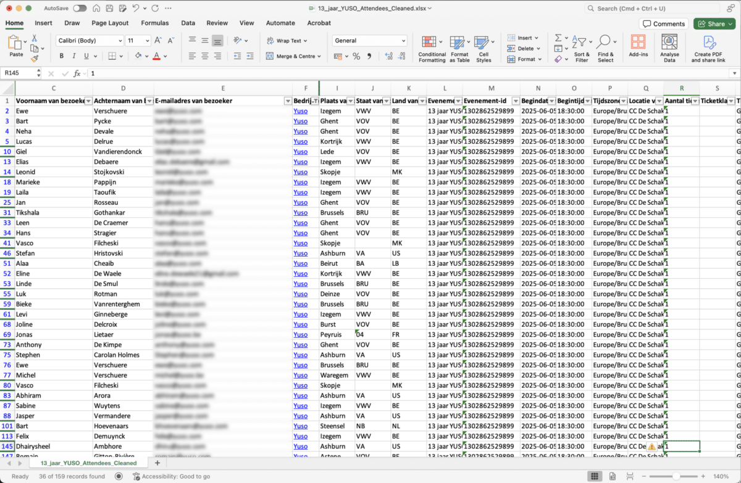
Task: Toggle italic formatting
Action: coord(73,56)
